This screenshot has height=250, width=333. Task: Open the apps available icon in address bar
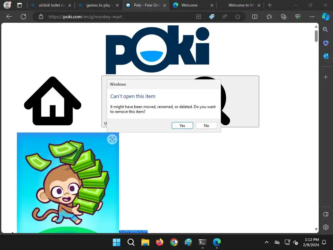click(199, 17)
